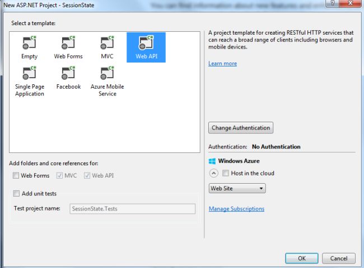The image size is (364, 268).
Task: Click the No Authentication status text
Action: [x=276, y=147]
